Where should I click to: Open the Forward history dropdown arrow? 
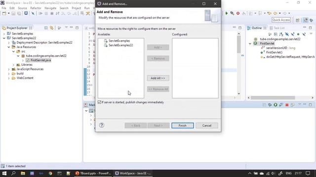pyautogui.click(x=289, y=13)
